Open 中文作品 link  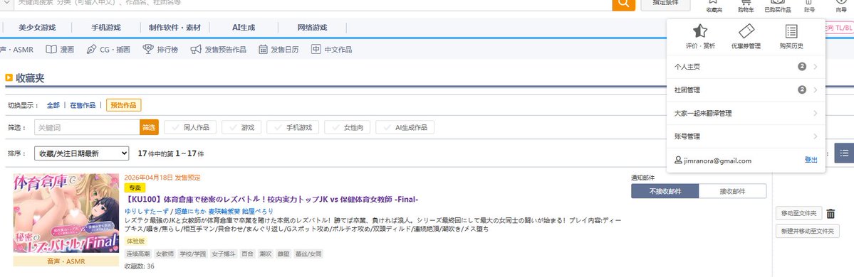[331, 50]
